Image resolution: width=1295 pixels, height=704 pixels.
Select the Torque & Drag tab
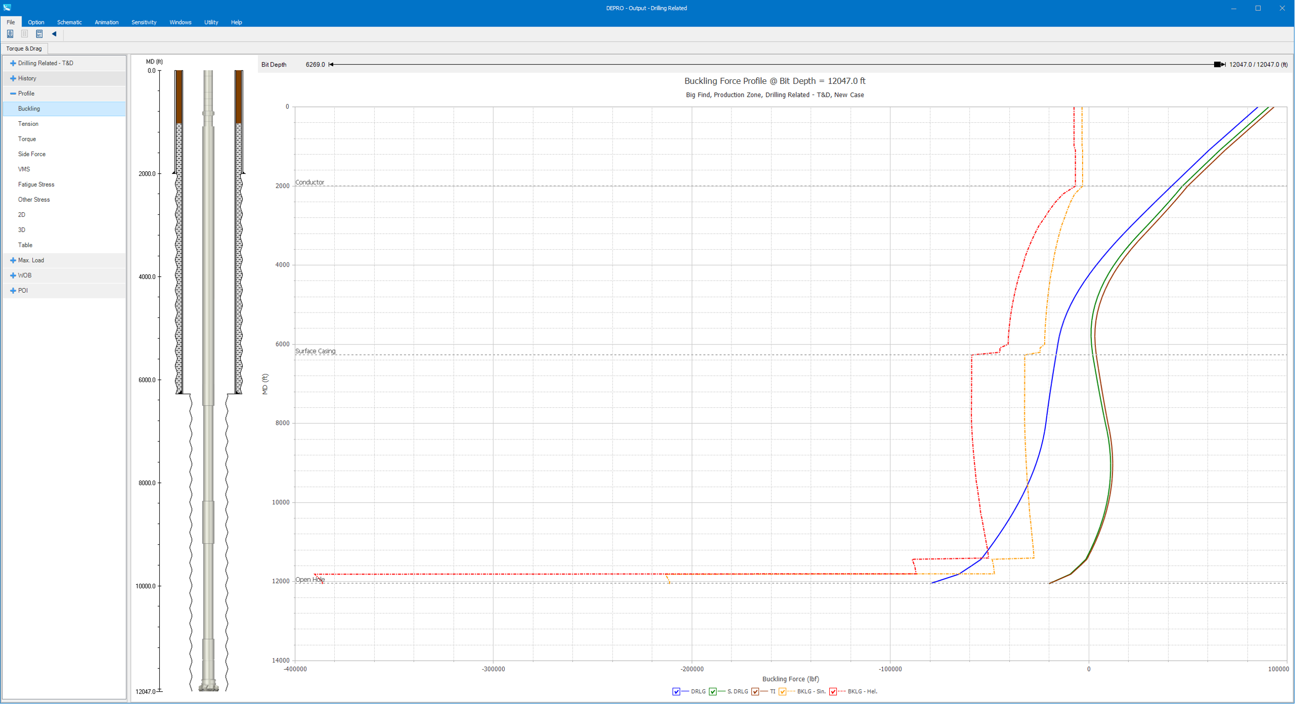24,49
